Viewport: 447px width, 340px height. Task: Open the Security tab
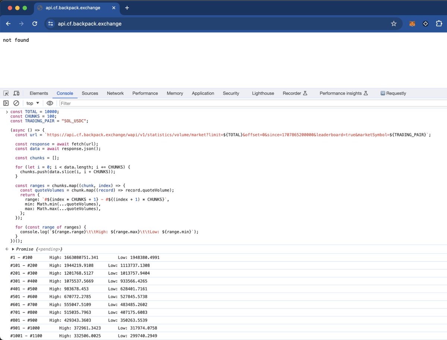pos(231,93)
